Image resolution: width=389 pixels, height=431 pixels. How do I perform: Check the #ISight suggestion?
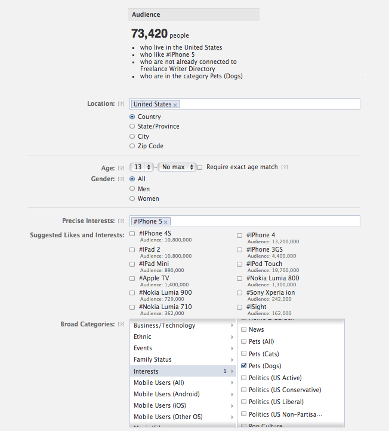pos(239,307)
